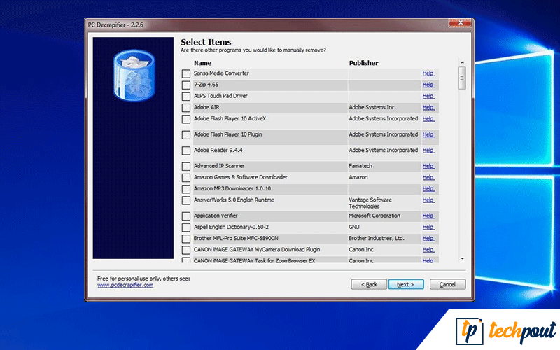Enable checkbox for Adobe Reader 9.4.4
560x350 pixels.
click(185, 150)
